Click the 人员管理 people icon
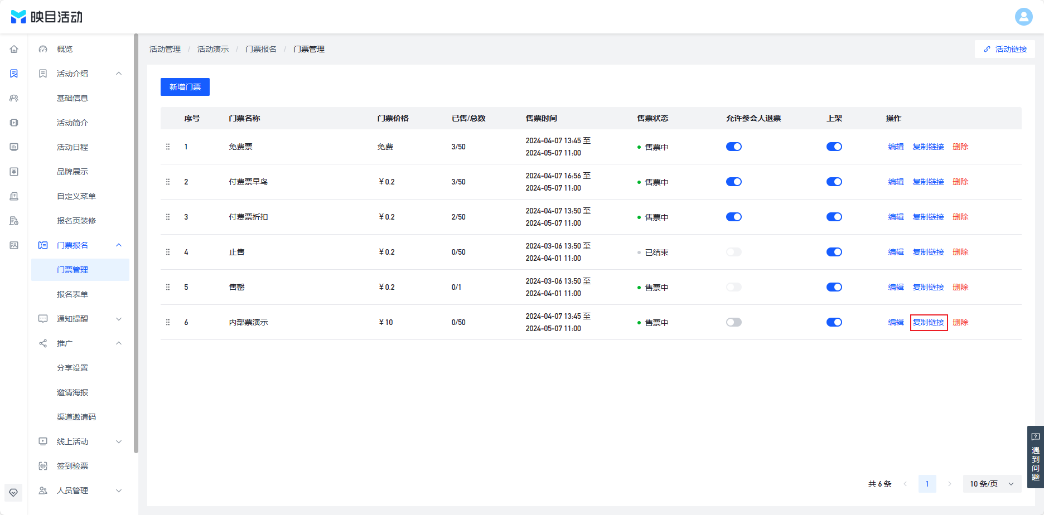The width and height of the screenshot is (1044, 515). tap(43, 490)
